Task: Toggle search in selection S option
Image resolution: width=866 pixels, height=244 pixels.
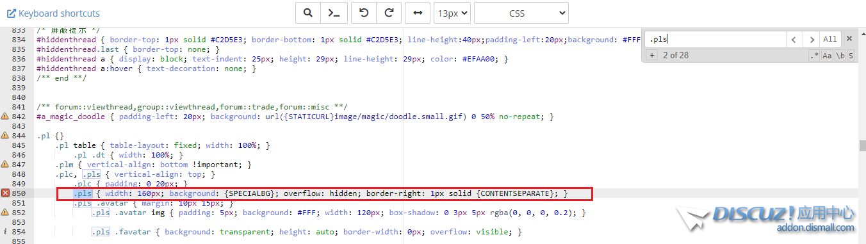Action: click(x=851, y=56)
